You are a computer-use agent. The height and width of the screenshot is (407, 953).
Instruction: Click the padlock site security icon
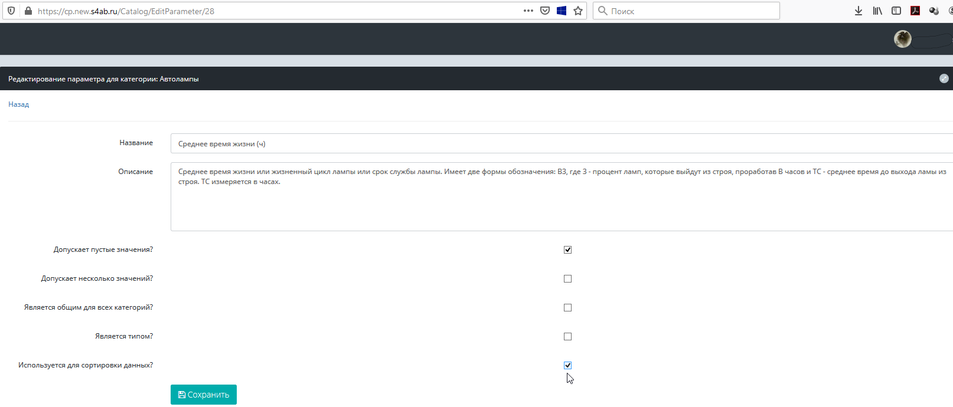pyautogui.click(x=28, y=11)
